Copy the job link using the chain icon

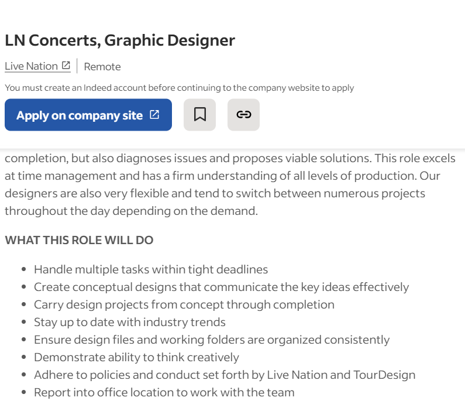pyautogui.click(x=243, y=115)
